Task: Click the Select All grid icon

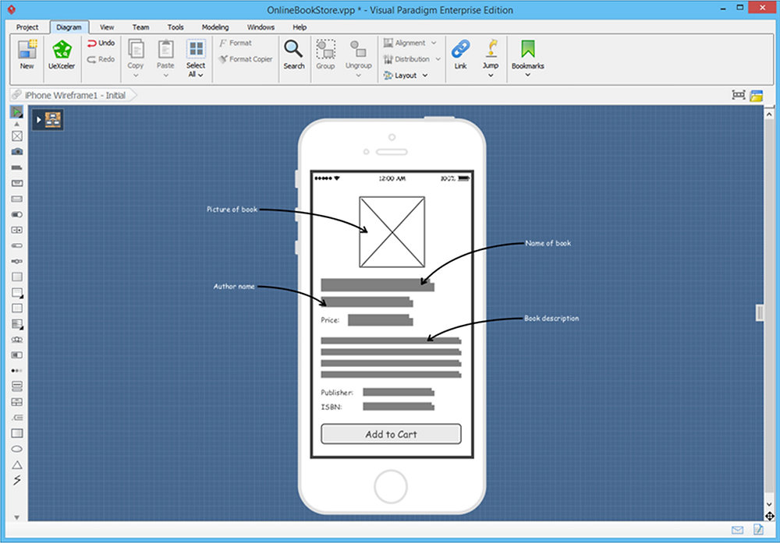Action: click(x=196, y=48)
